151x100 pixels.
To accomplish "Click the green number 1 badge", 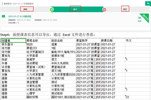I will point(3,16).
